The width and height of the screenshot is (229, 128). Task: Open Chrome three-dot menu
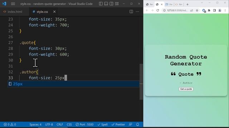click(x=225, y=10)
